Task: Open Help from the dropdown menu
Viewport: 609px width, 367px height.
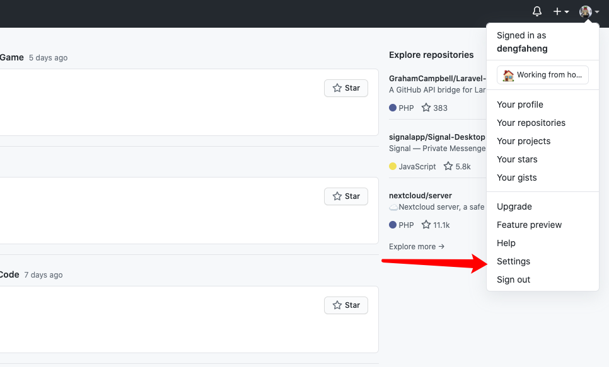Action: click(x=506, y=243)
